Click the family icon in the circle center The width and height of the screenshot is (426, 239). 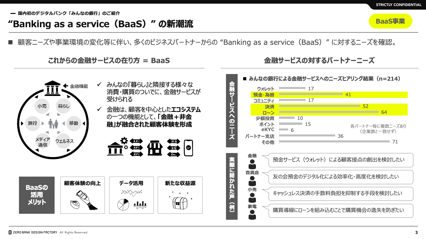53,124
